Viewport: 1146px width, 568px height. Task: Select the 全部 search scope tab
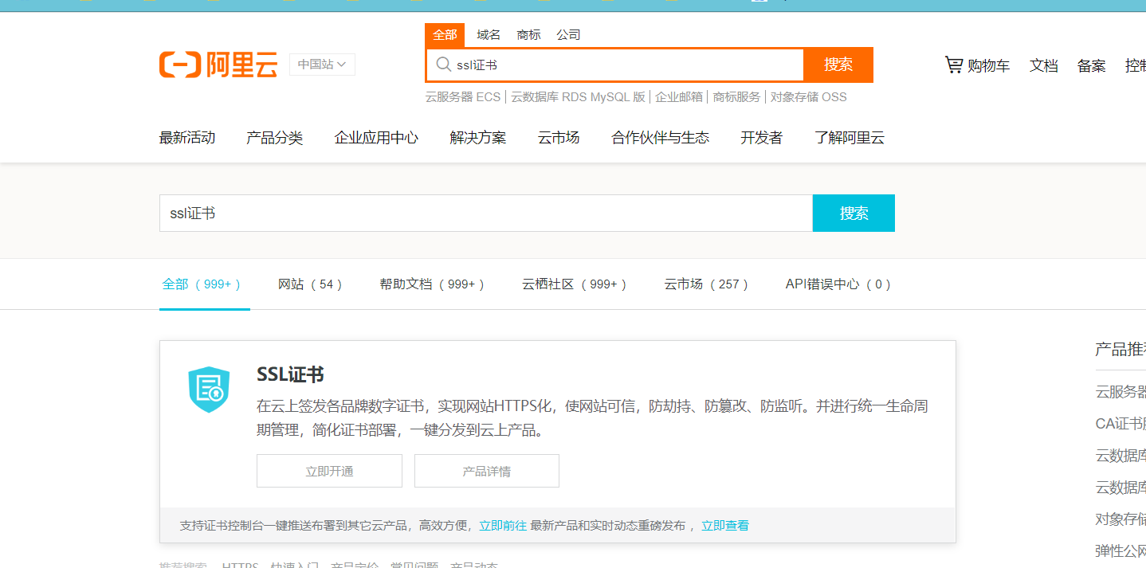[x=445, y=34]
